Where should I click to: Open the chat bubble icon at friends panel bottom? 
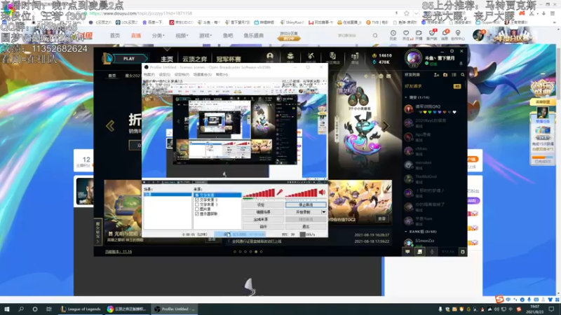click(407, 252)
